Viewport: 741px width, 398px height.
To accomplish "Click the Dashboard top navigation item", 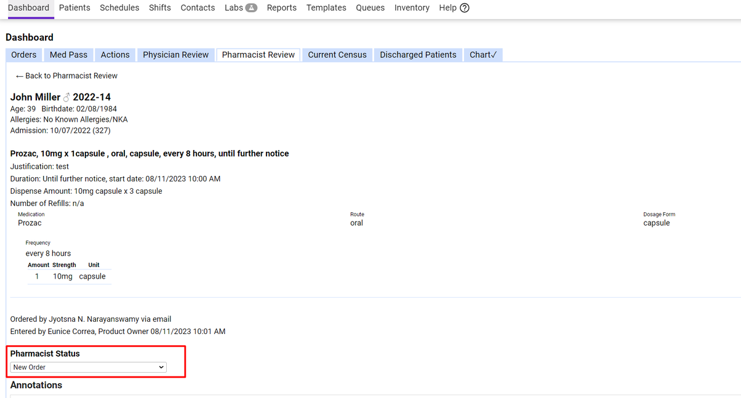I will 28,8.
